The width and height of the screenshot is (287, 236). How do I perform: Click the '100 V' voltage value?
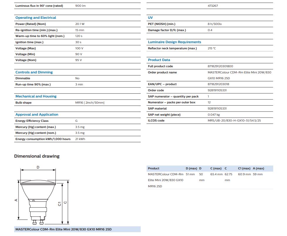pyautogui.click(x=79, y=48)
